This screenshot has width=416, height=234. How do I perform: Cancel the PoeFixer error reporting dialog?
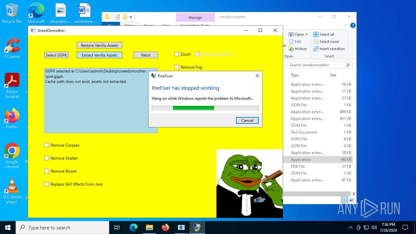pyautogui.click(x=247, y=121)
